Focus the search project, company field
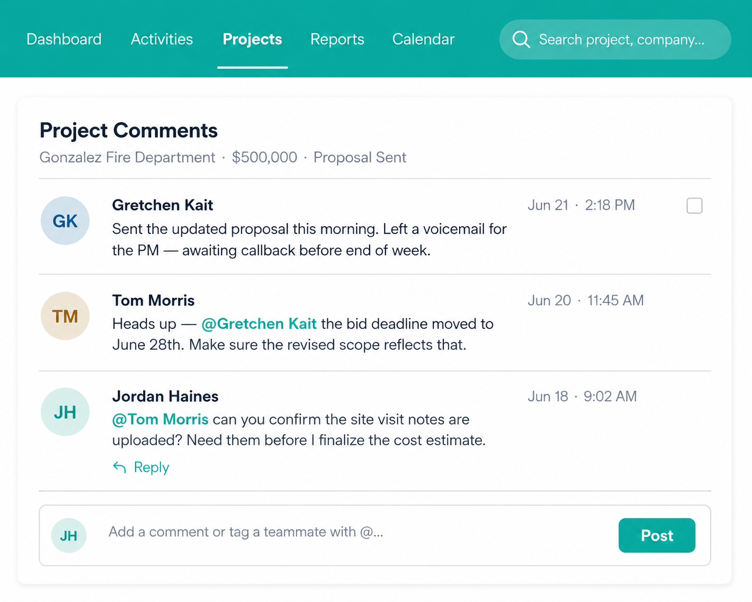Screen dimensions: 752x602 pyautogui.click(x=615, y=40)
